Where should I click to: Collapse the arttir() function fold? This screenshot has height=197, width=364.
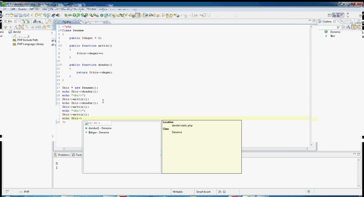[61, 46]
